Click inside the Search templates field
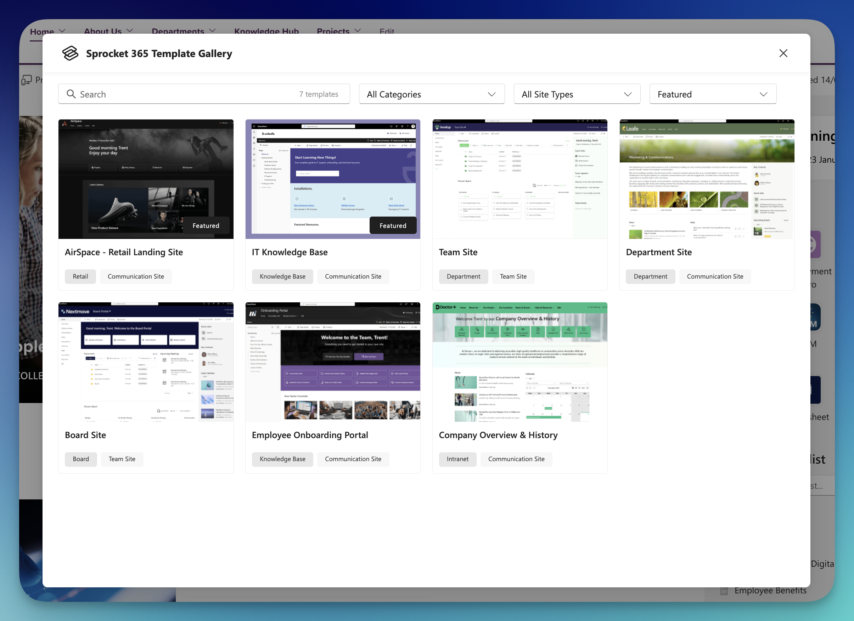This screenshot has width=854, height=621. point(169,94)
